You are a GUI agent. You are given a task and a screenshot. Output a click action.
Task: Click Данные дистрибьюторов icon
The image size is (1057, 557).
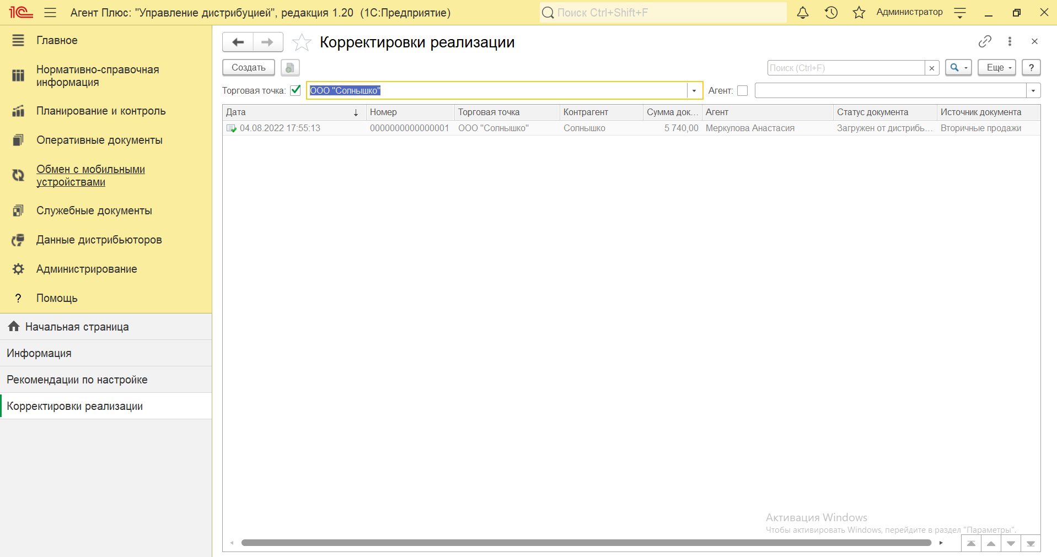(x=18, y=240)
